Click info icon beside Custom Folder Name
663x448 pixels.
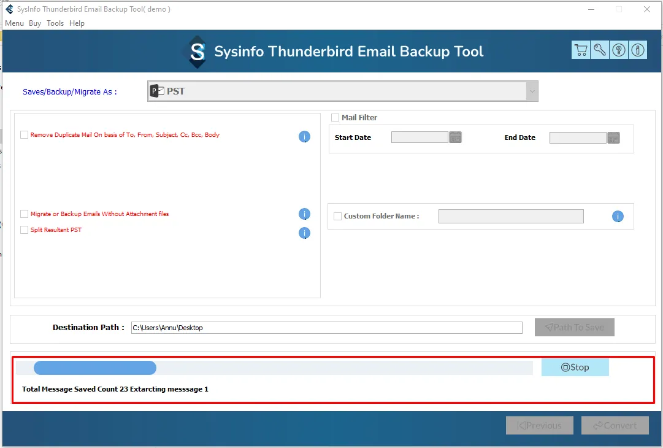[618, 217]
